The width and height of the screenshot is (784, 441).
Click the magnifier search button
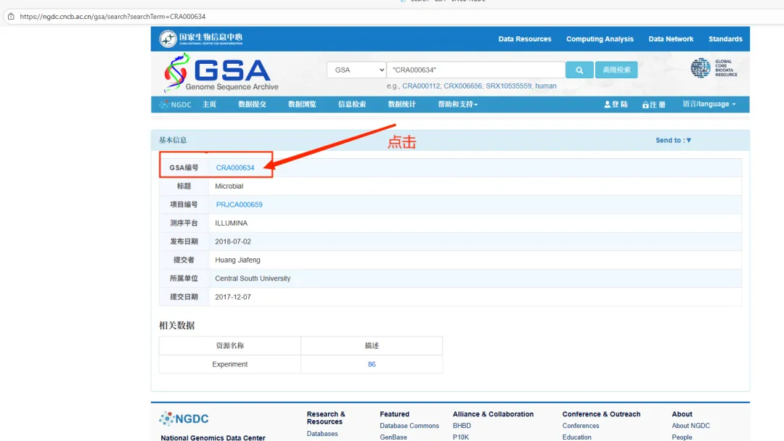coord(579,70)
